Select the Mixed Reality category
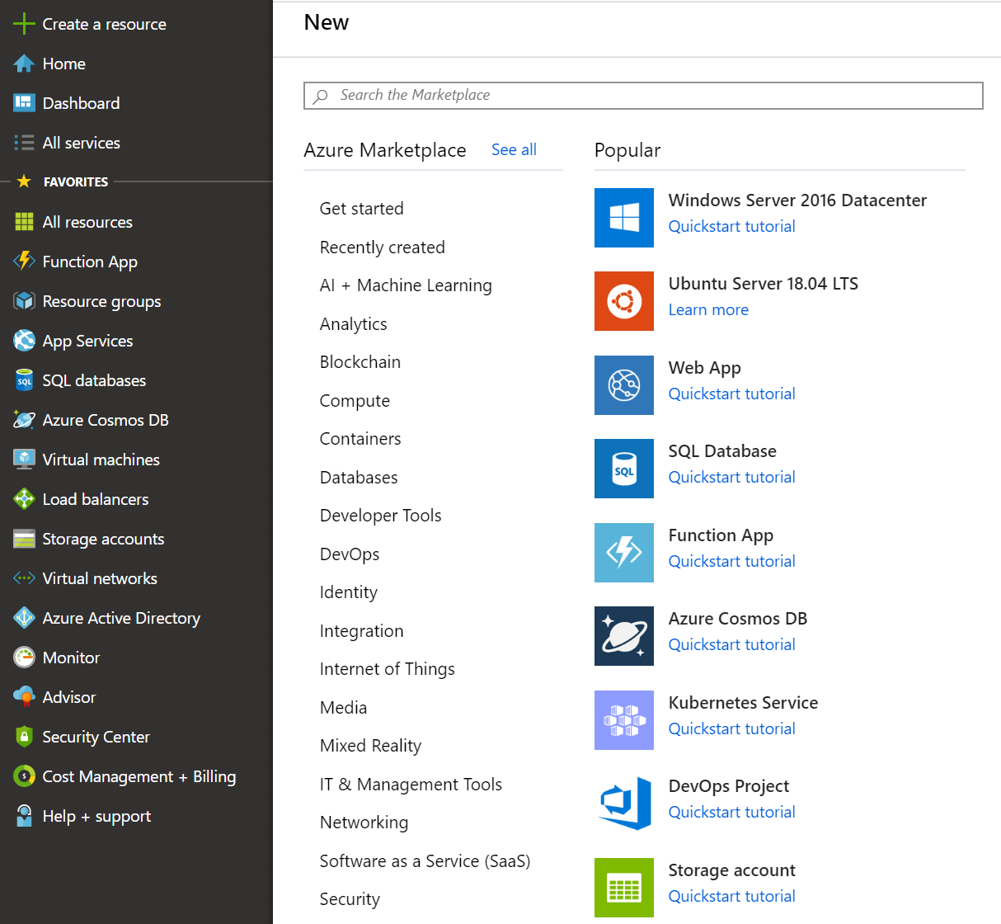Screen dimensions: 1001x924 coord(370,746)
